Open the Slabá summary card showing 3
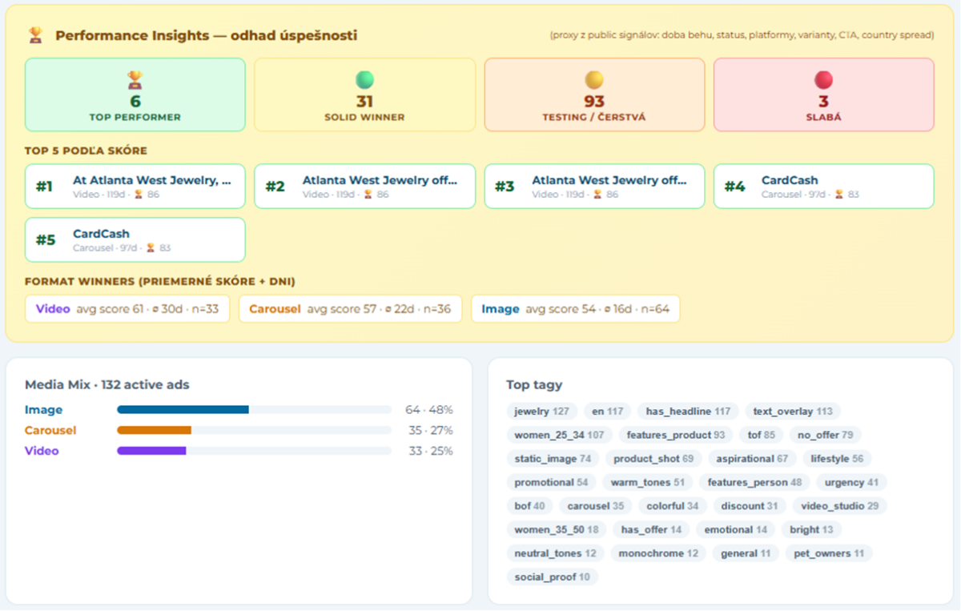 pyautogui.click(x=823, y=94)
